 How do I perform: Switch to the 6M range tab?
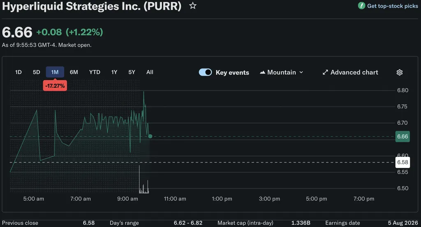click(74, 72)
